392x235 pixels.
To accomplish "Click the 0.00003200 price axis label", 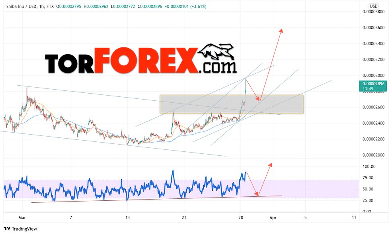I will pos(373,60).
